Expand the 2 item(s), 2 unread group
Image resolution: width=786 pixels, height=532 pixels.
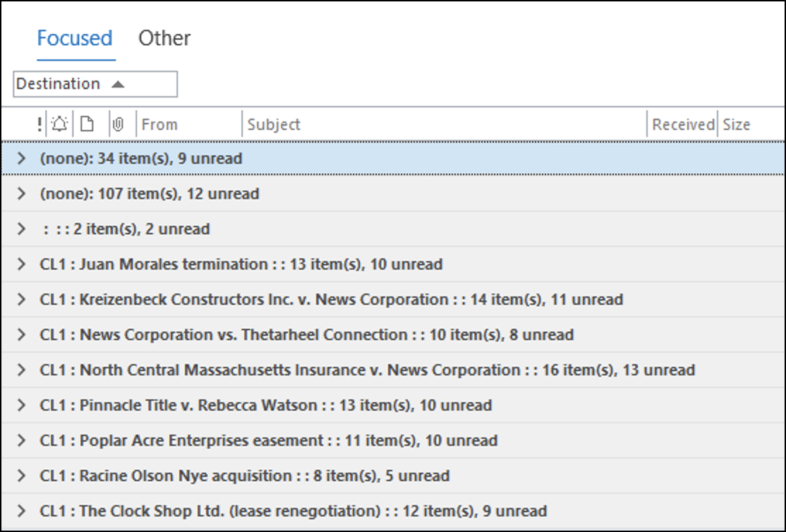click(x=21, y=229)
